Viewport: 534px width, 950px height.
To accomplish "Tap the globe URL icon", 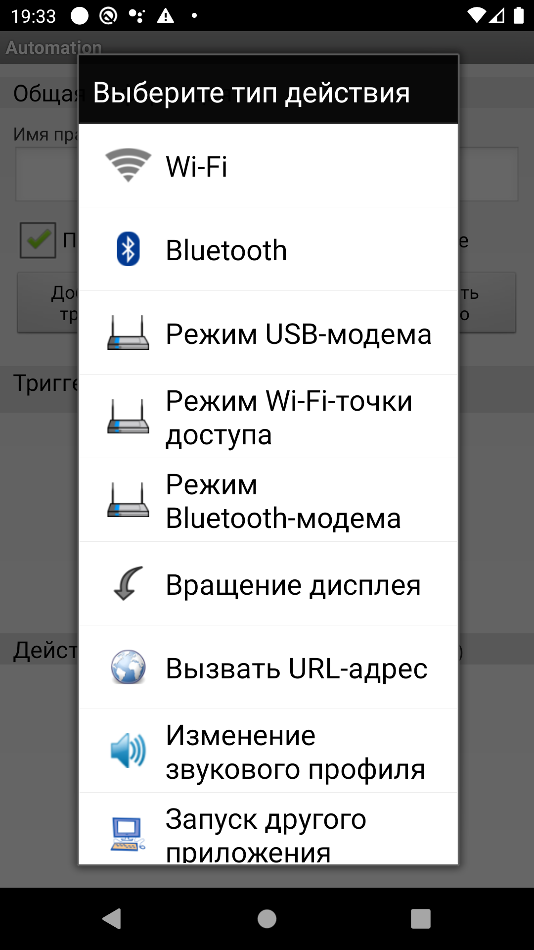I will click(x=128, y=667).
